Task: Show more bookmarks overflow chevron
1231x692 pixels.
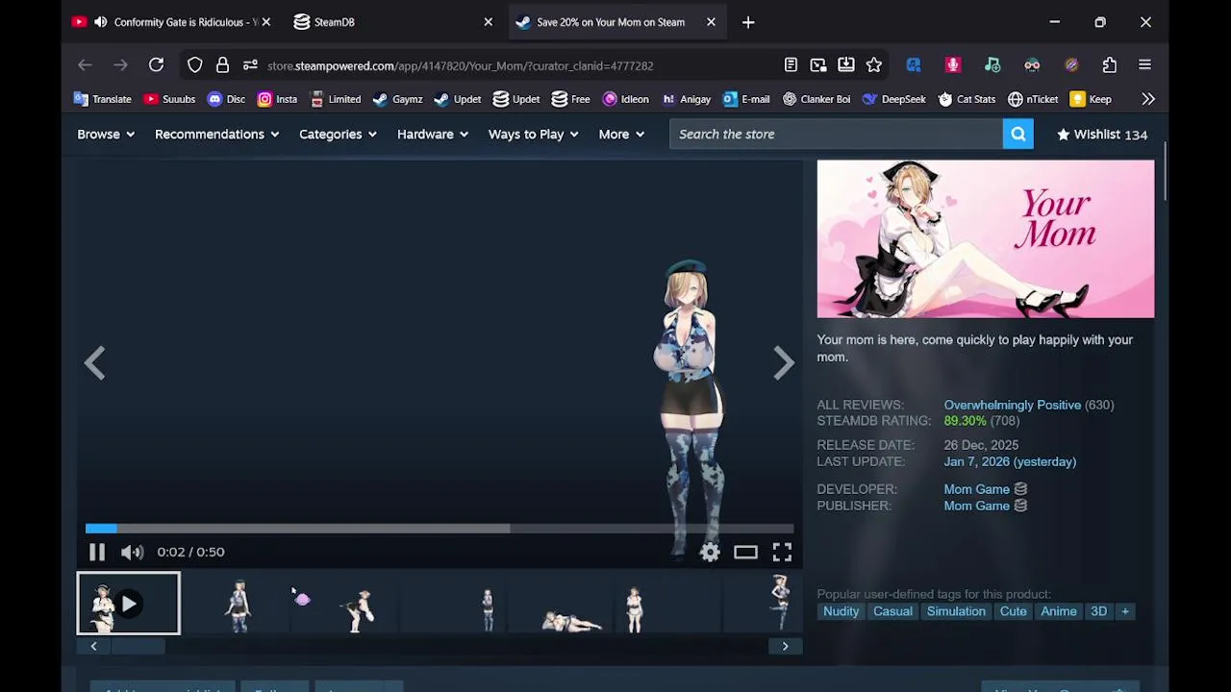Action: pos(1148,99)
